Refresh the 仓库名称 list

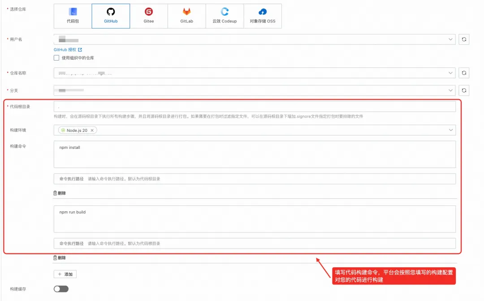(x=464, y=73)
